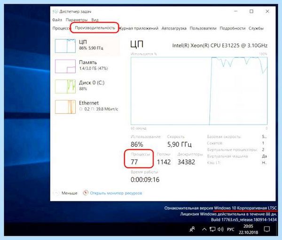Select the ЦП mini graph thumbnail
This screenshot has width=282, height=240.
(65, 46)
